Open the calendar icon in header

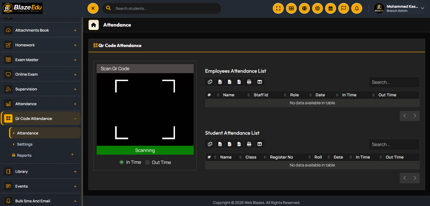[331, 8]
